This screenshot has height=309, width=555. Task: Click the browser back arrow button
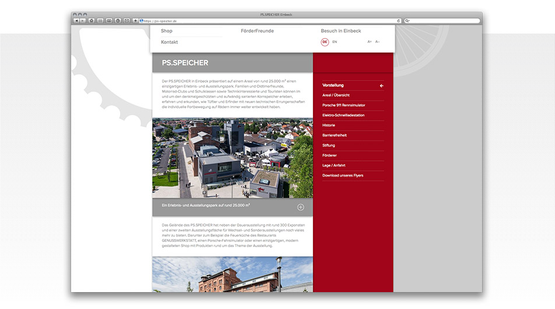(76, 20)
